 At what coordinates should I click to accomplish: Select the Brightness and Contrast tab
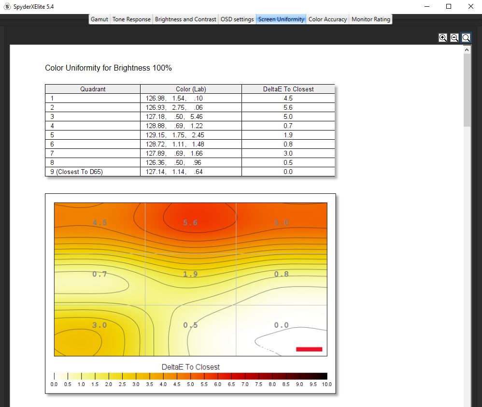pos(185,19)
